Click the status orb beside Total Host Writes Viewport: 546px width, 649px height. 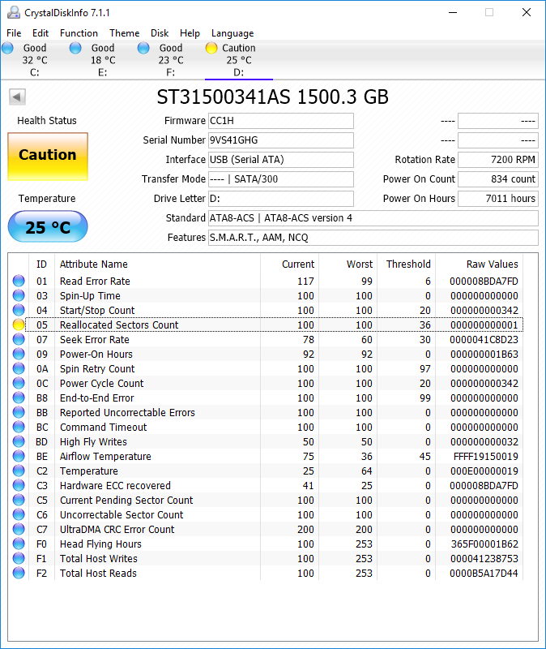point(19,558)
